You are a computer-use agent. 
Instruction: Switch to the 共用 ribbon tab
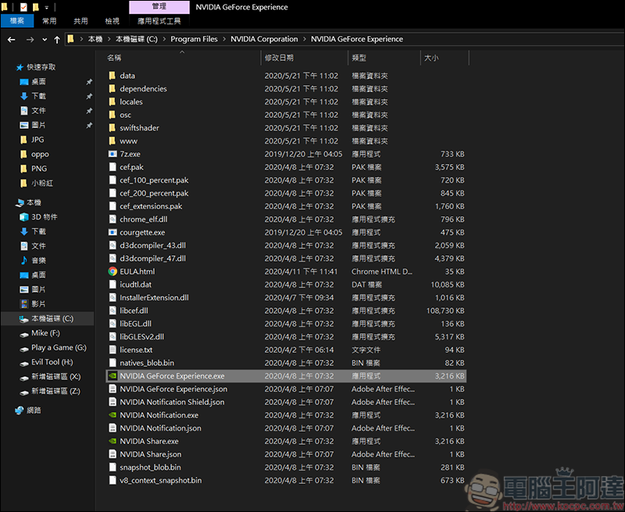81,21
